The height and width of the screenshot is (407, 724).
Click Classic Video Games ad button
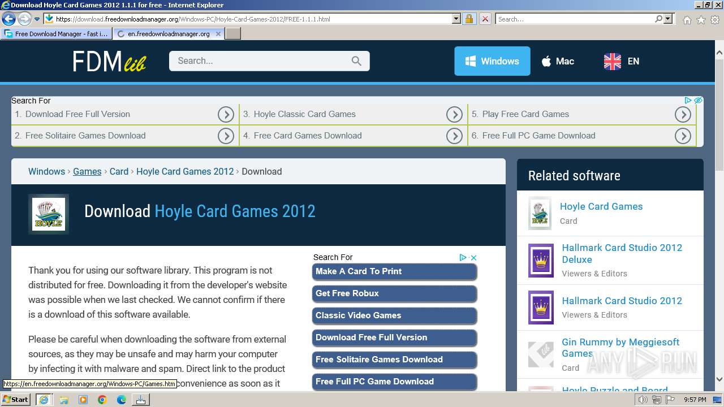[394, 316]
